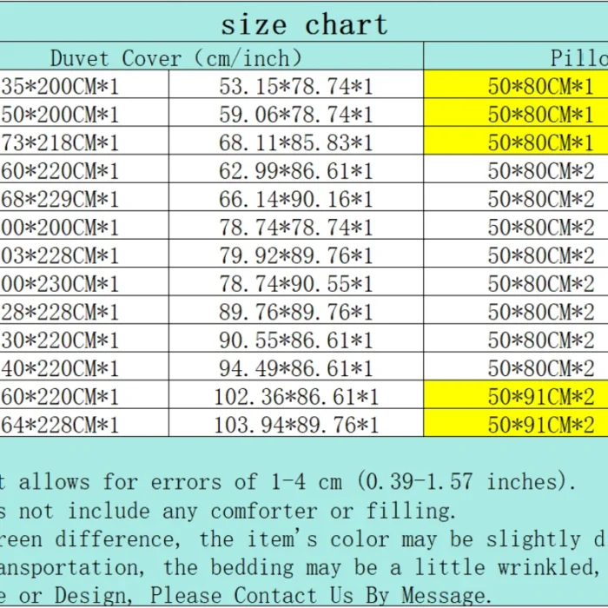Select "50*80CM*2" in the 78.74*78.74*1 row

click(540, 228)
